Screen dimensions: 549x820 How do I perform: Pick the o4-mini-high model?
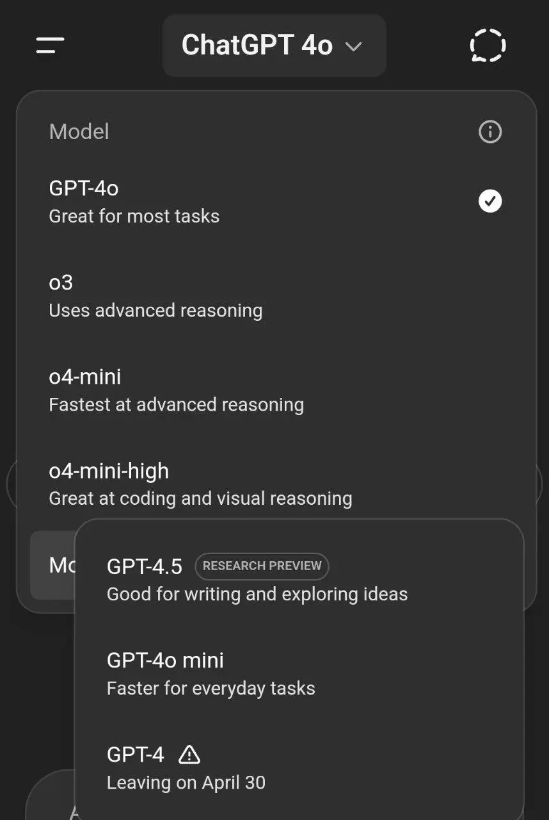click(x=276, y=484)
